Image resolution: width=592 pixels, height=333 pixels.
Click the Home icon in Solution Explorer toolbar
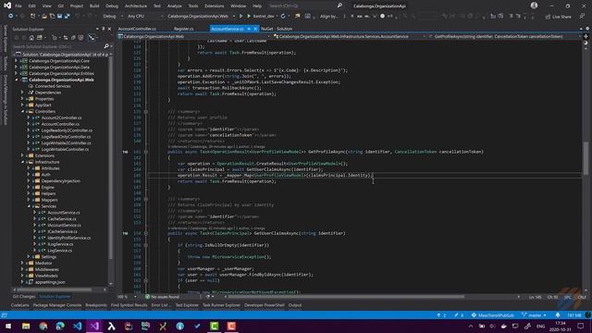[x=31, y=38]
